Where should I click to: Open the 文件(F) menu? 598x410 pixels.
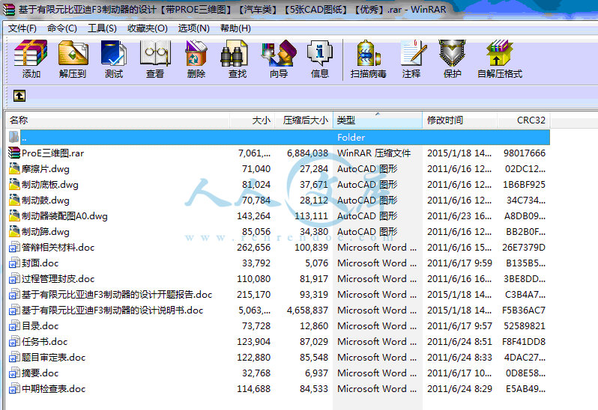point(22,28)
